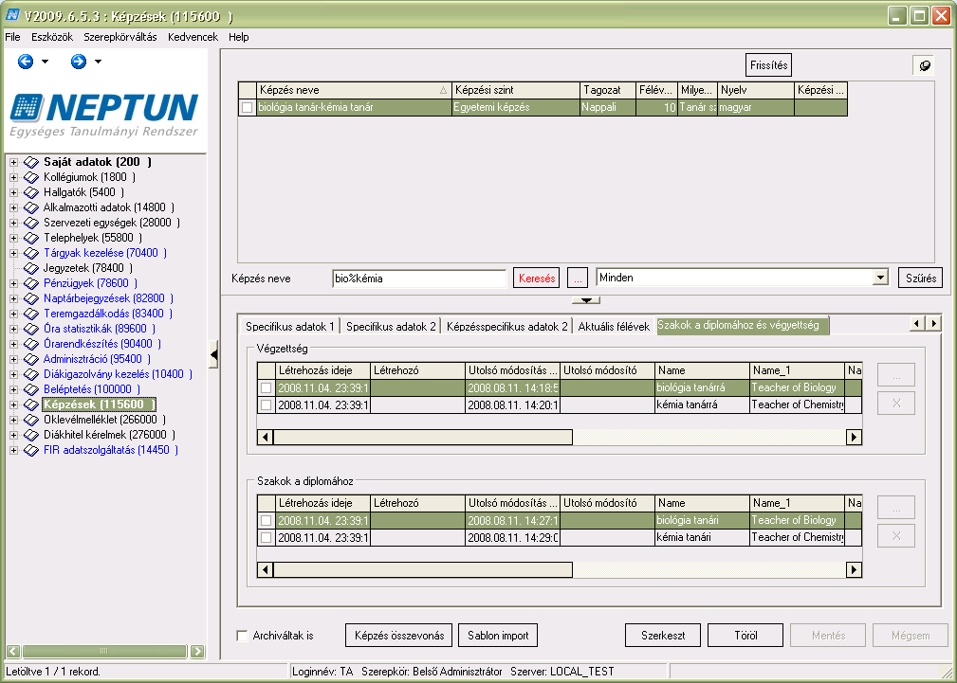The image size is (957, 683).
Task: Switch to the Aktuális félévek tab
Action: click(614, 326)
